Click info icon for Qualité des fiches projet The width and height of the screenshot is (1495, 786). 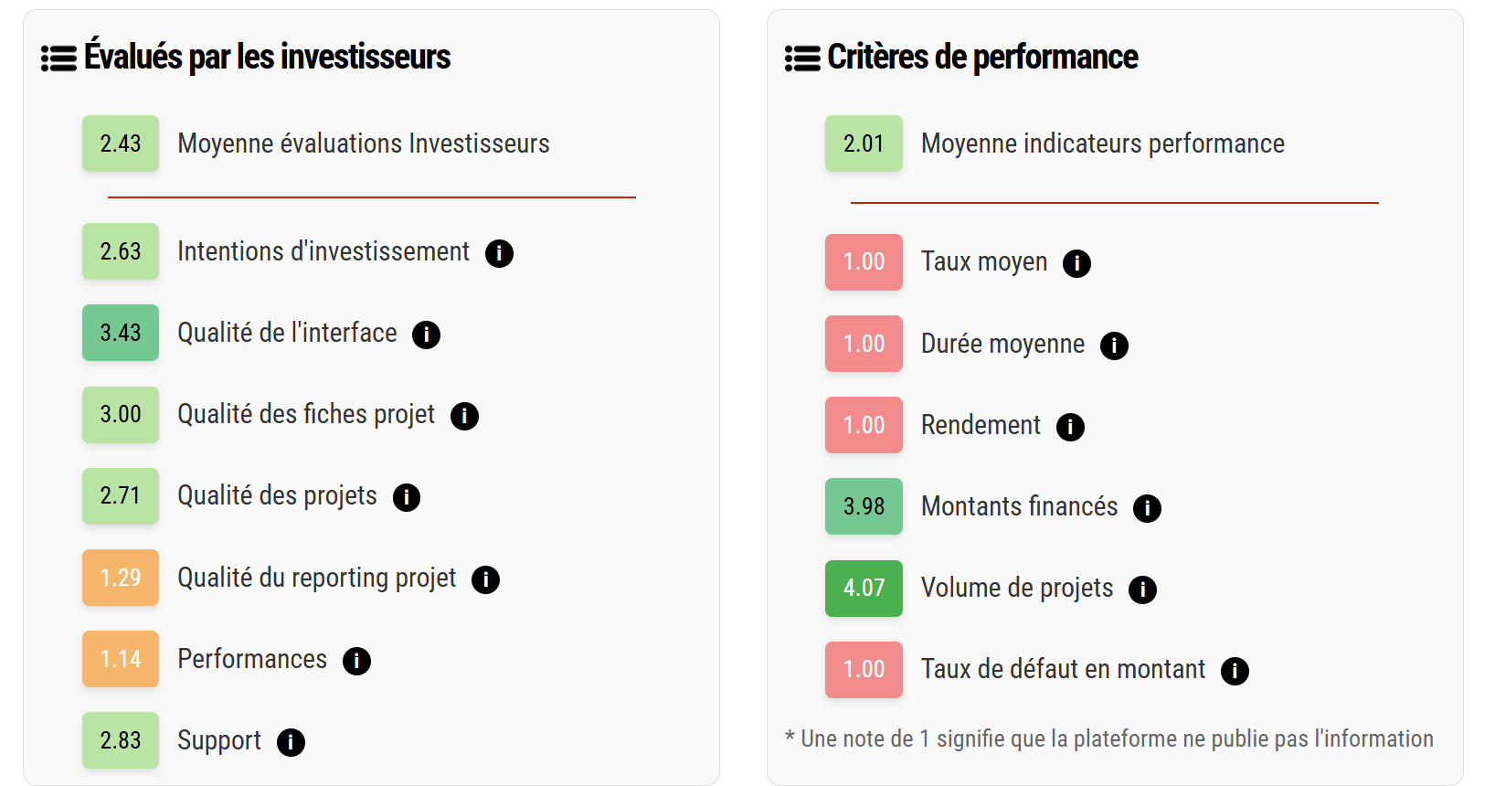(464, 416)
